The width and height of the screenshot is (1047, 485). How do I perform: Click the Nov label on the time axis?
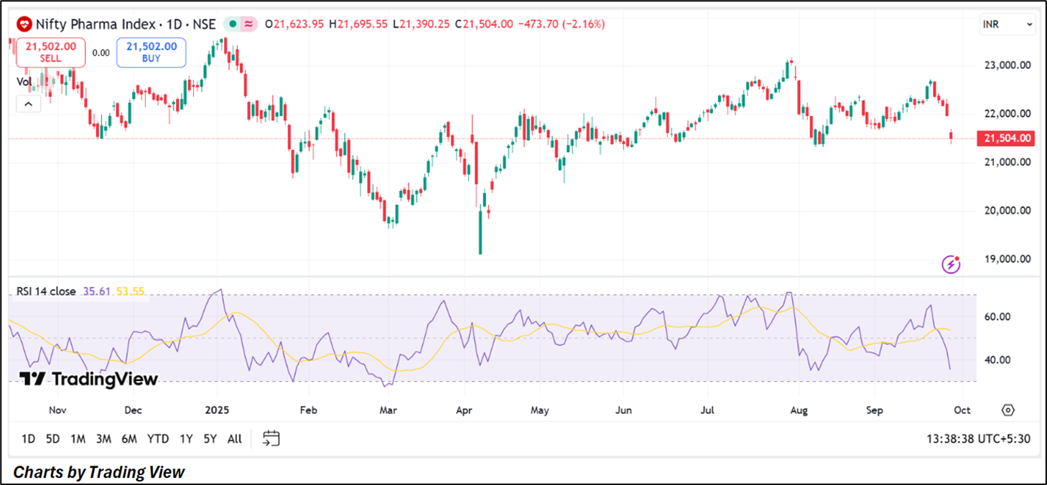point(58,410)
